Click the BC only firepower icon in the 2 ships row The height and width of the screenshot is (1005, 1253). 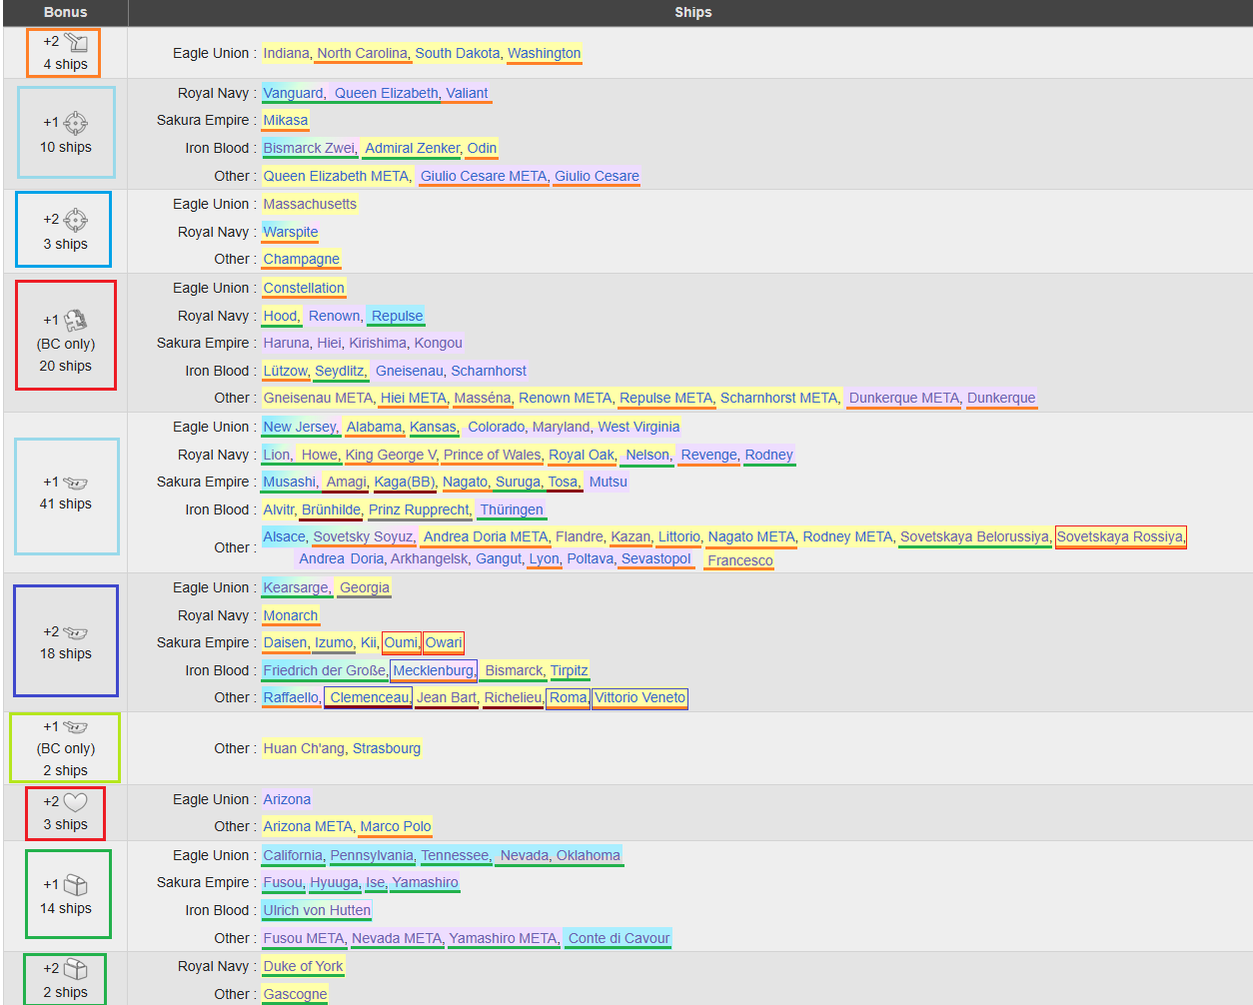[75, 727]
